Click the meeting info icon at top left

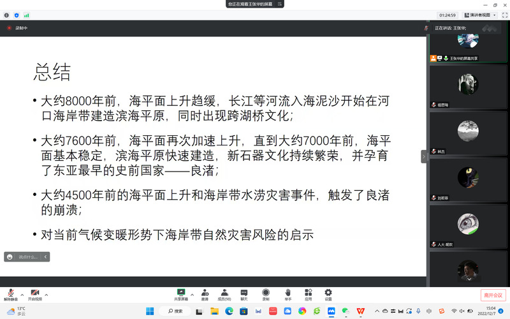(x=6, y=15)
